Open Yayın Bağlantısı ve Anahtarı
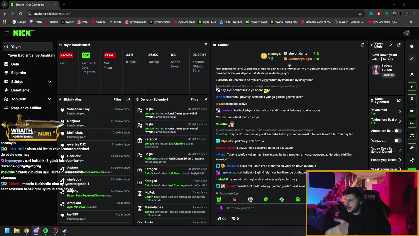Image resolution: width=419 pixels, height=236 pixels. [31, 55]
